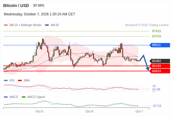The width and height of the screenshot is (171, 116).
Task: Click the MACD Signal legend color swatch
Action: [x=24, y=97]
